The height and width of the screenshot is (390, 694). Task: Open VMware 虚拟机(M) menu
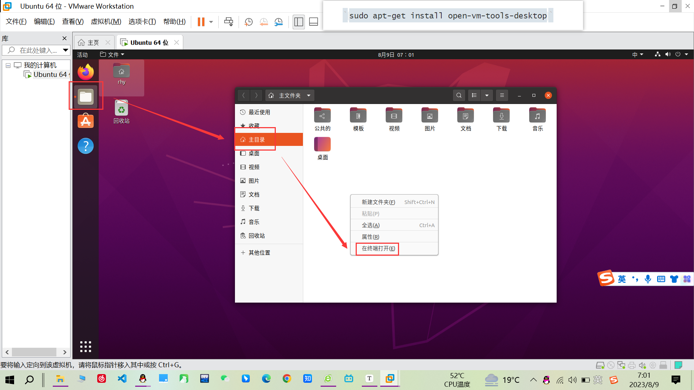pos(106,22)
